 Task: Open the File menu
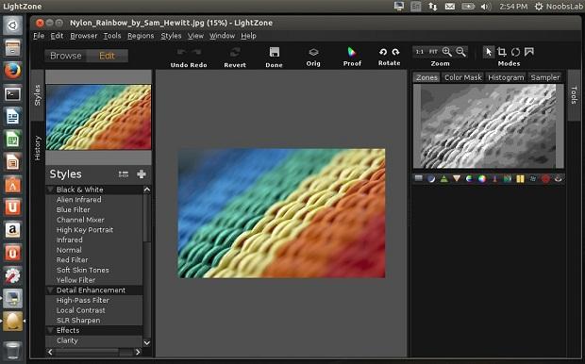coord(39,36)
